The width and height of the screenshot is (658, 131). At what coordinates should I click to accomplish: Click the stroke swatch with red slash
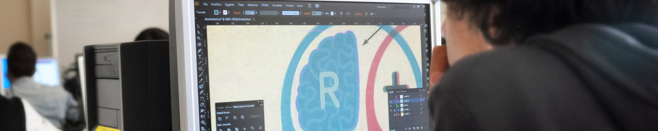tap(225, 12)
